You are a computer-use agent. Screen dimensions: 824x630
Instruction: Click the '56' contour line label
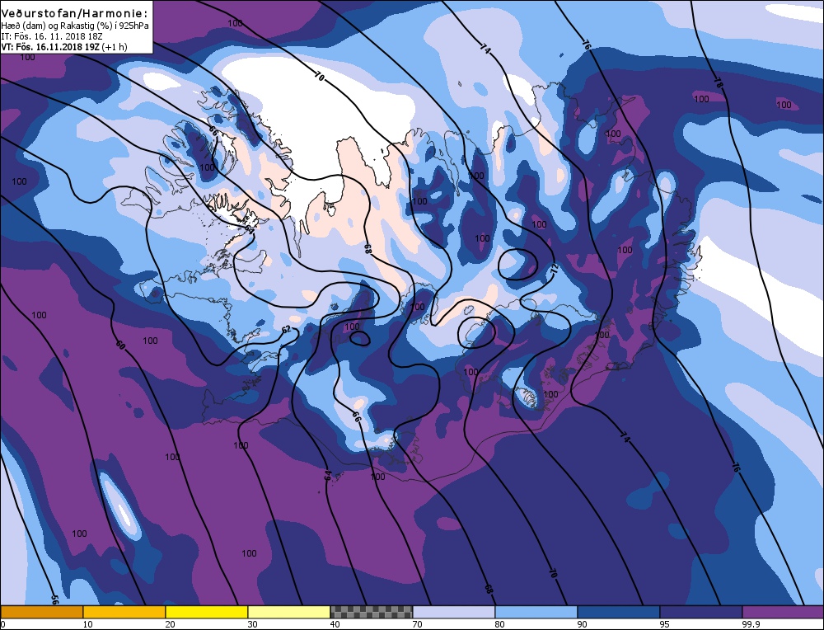[54, 599]
